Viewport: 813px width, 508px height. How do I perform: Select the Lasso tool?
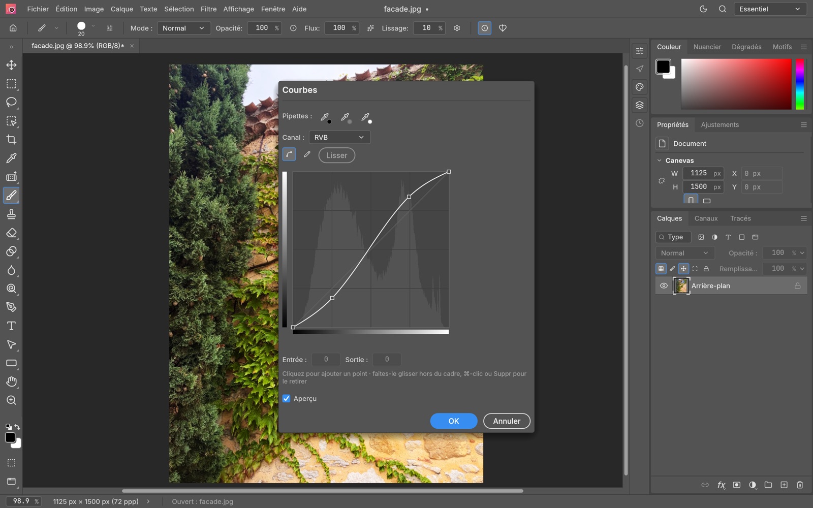pos(11,102)
